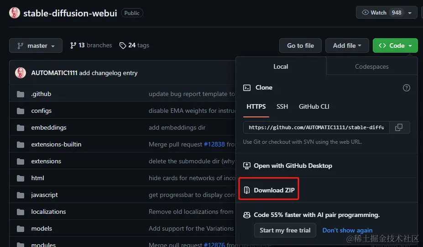Click Start my free trial button
The height and width of the screenshot is (247, 423).
(285, 230)
